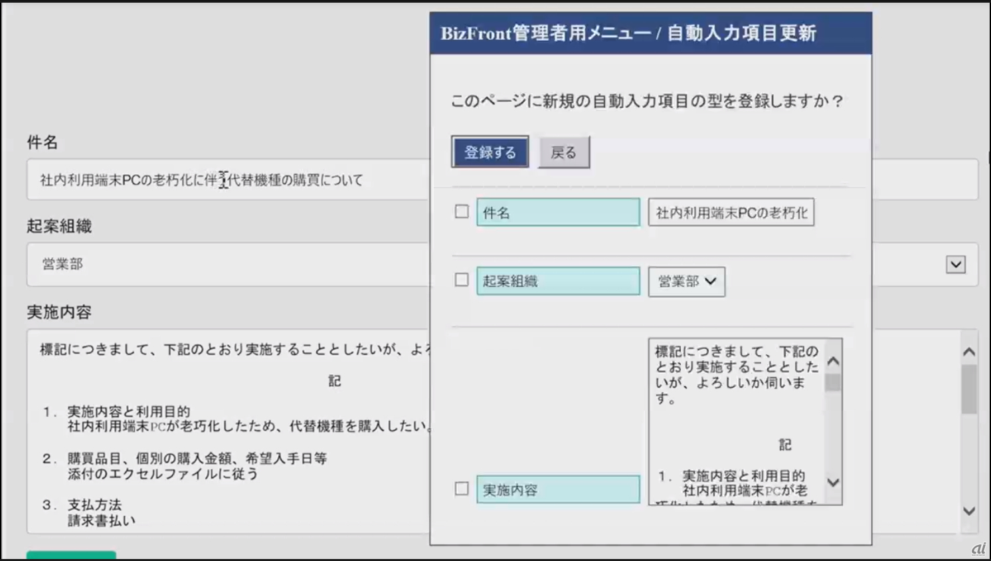
Task: Select the 実施内容 label field in dialog
Action: coord(558,489)
